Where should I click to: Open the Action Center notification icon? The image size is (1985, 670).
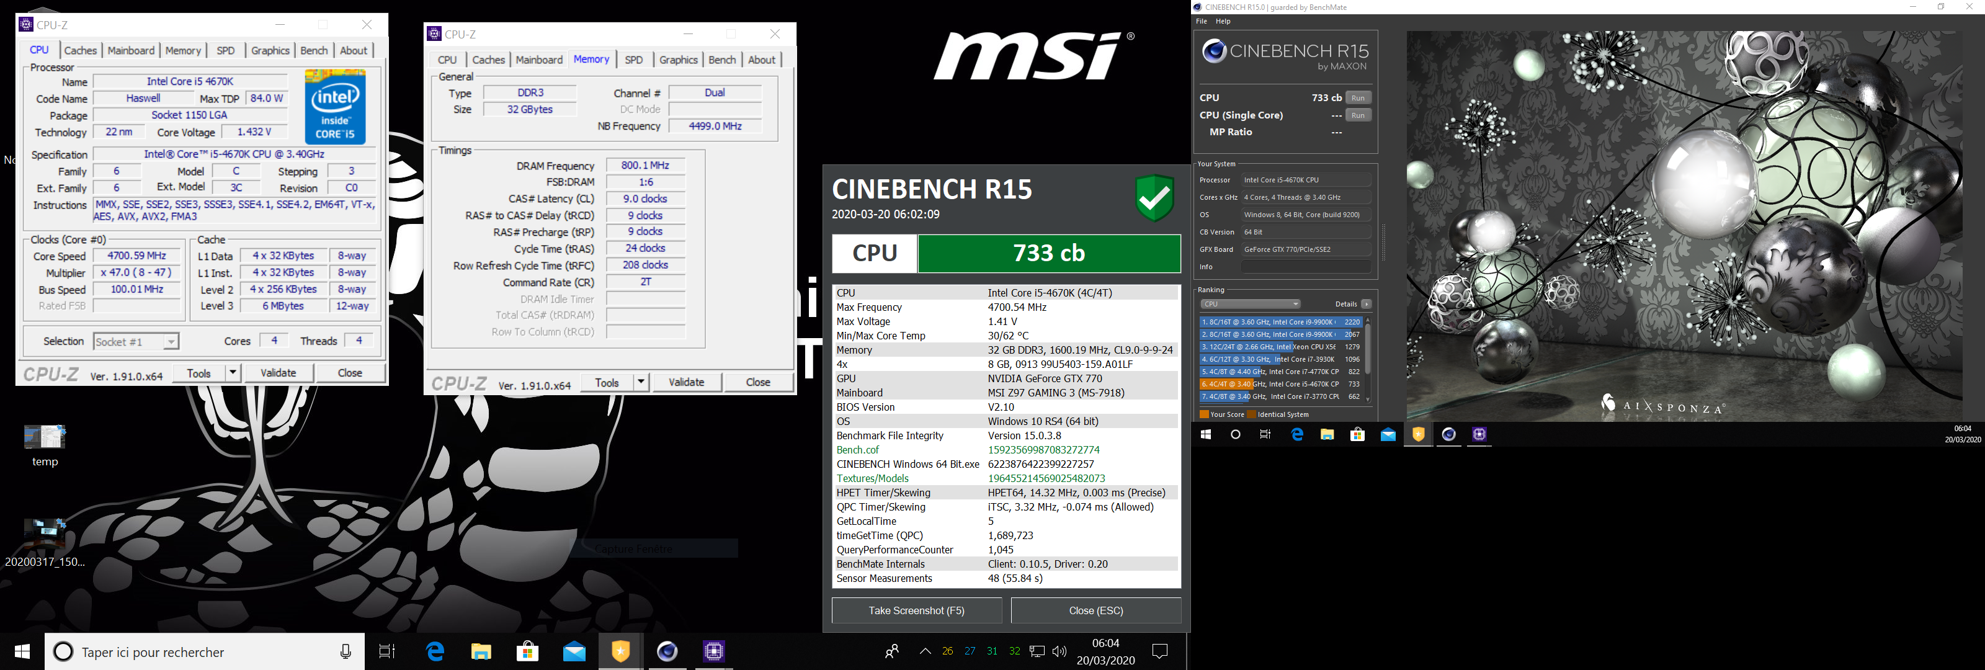coord(1160,651)
